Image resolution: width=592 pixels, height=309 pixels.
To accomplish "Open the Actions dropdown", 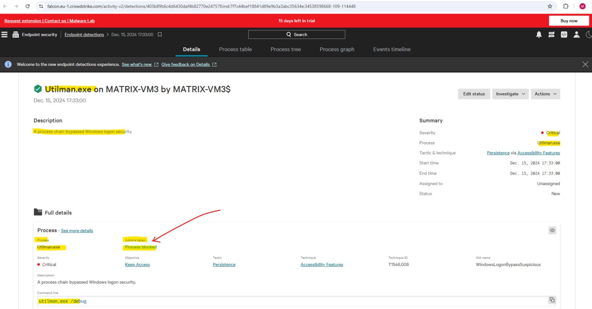I will 545,94.
